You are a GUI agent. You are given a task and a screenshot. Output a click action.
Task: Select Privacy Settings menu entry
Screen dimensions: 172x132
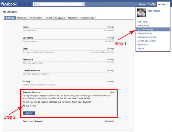click(145, 33)
